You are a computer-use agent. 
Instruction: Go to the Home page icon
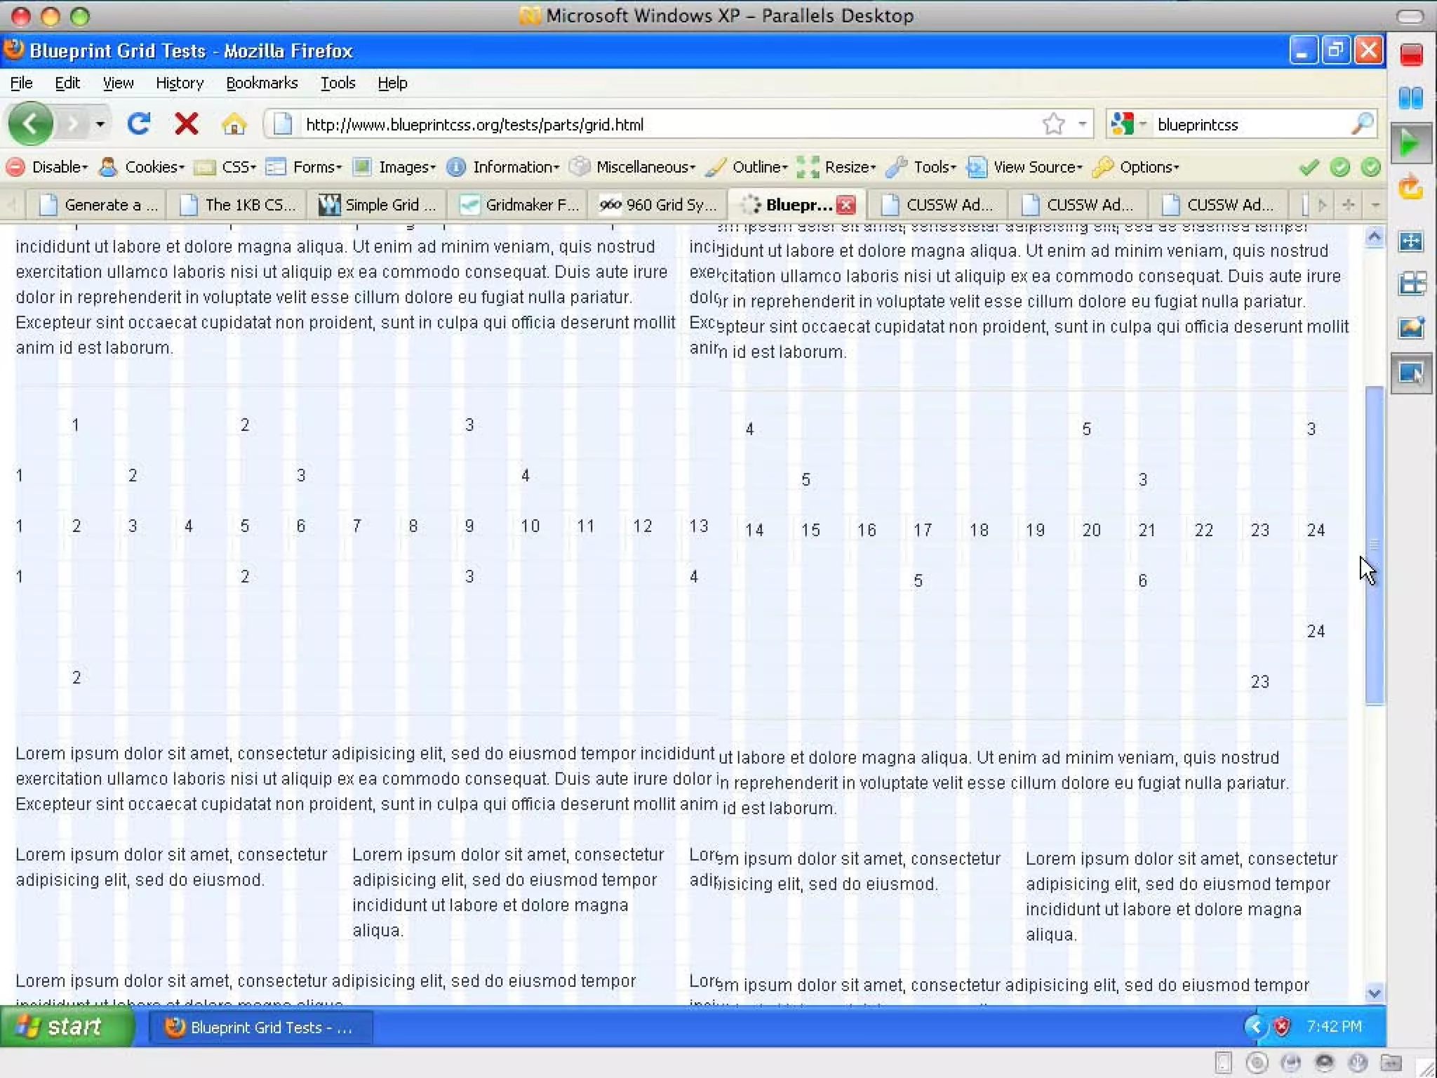pyautogui.click(x=234, y=124)
